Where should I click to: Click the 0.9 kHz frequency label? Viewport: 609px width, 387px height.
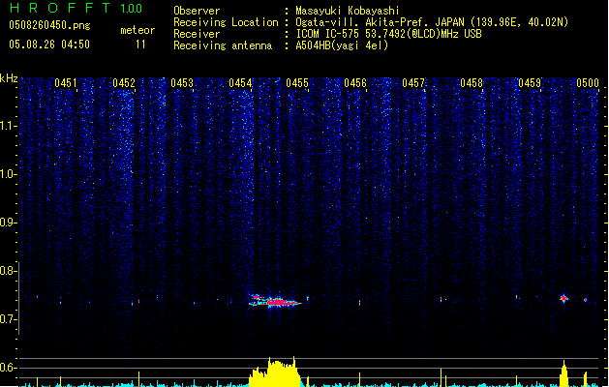click(8, 223)
